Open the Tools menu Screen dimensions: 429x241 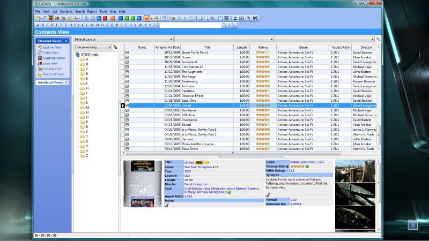[103, 11]
